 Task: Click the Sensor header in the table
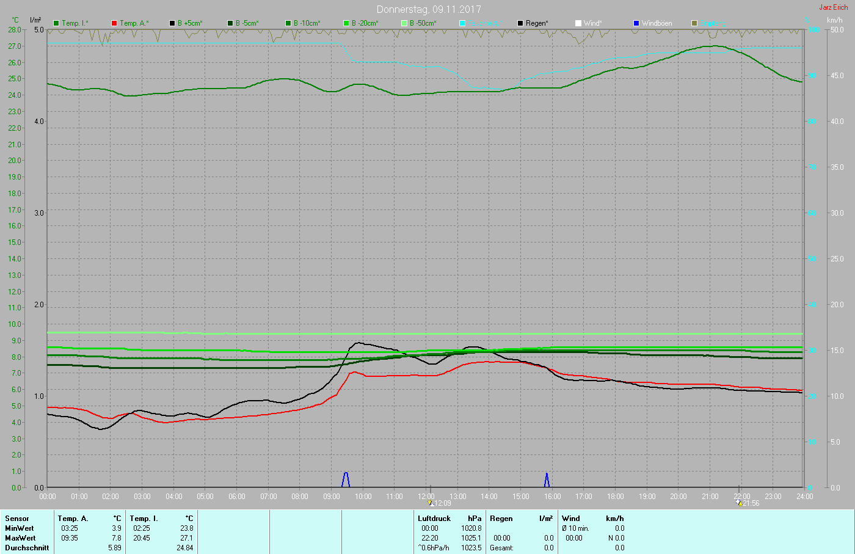(x=17, y=519)
